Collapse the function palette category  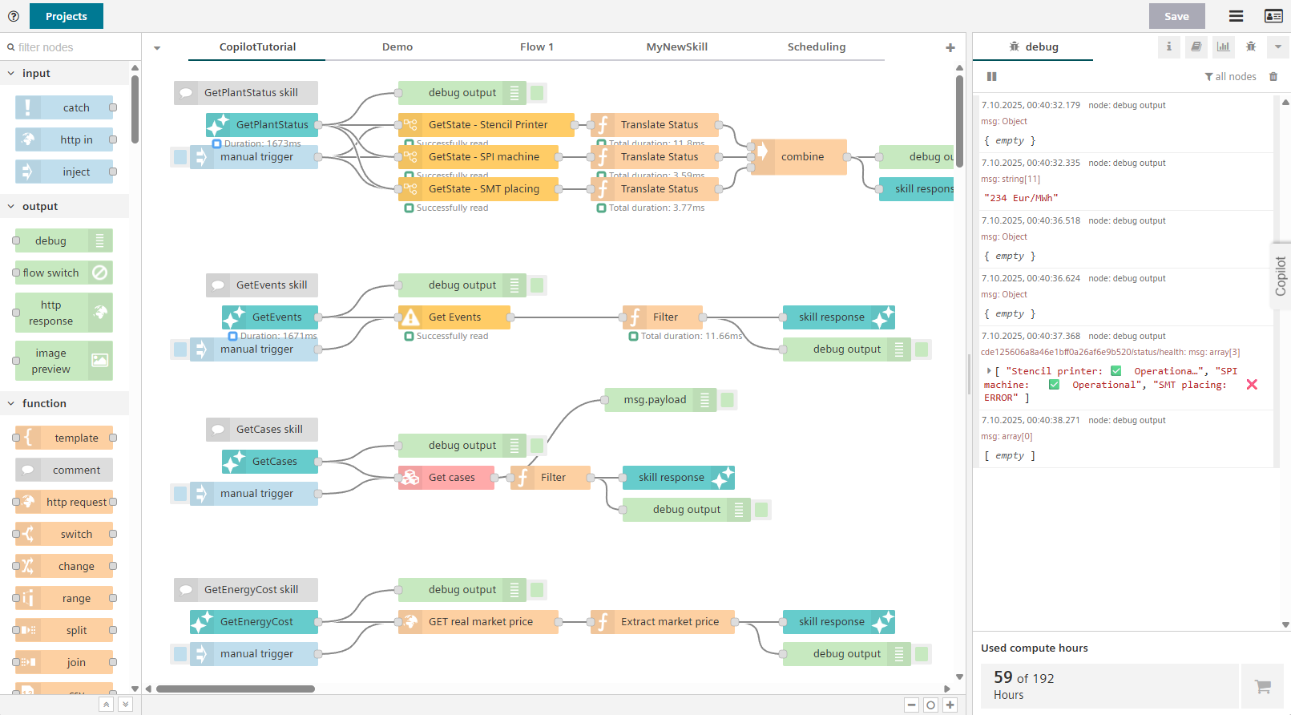[11, 404]
